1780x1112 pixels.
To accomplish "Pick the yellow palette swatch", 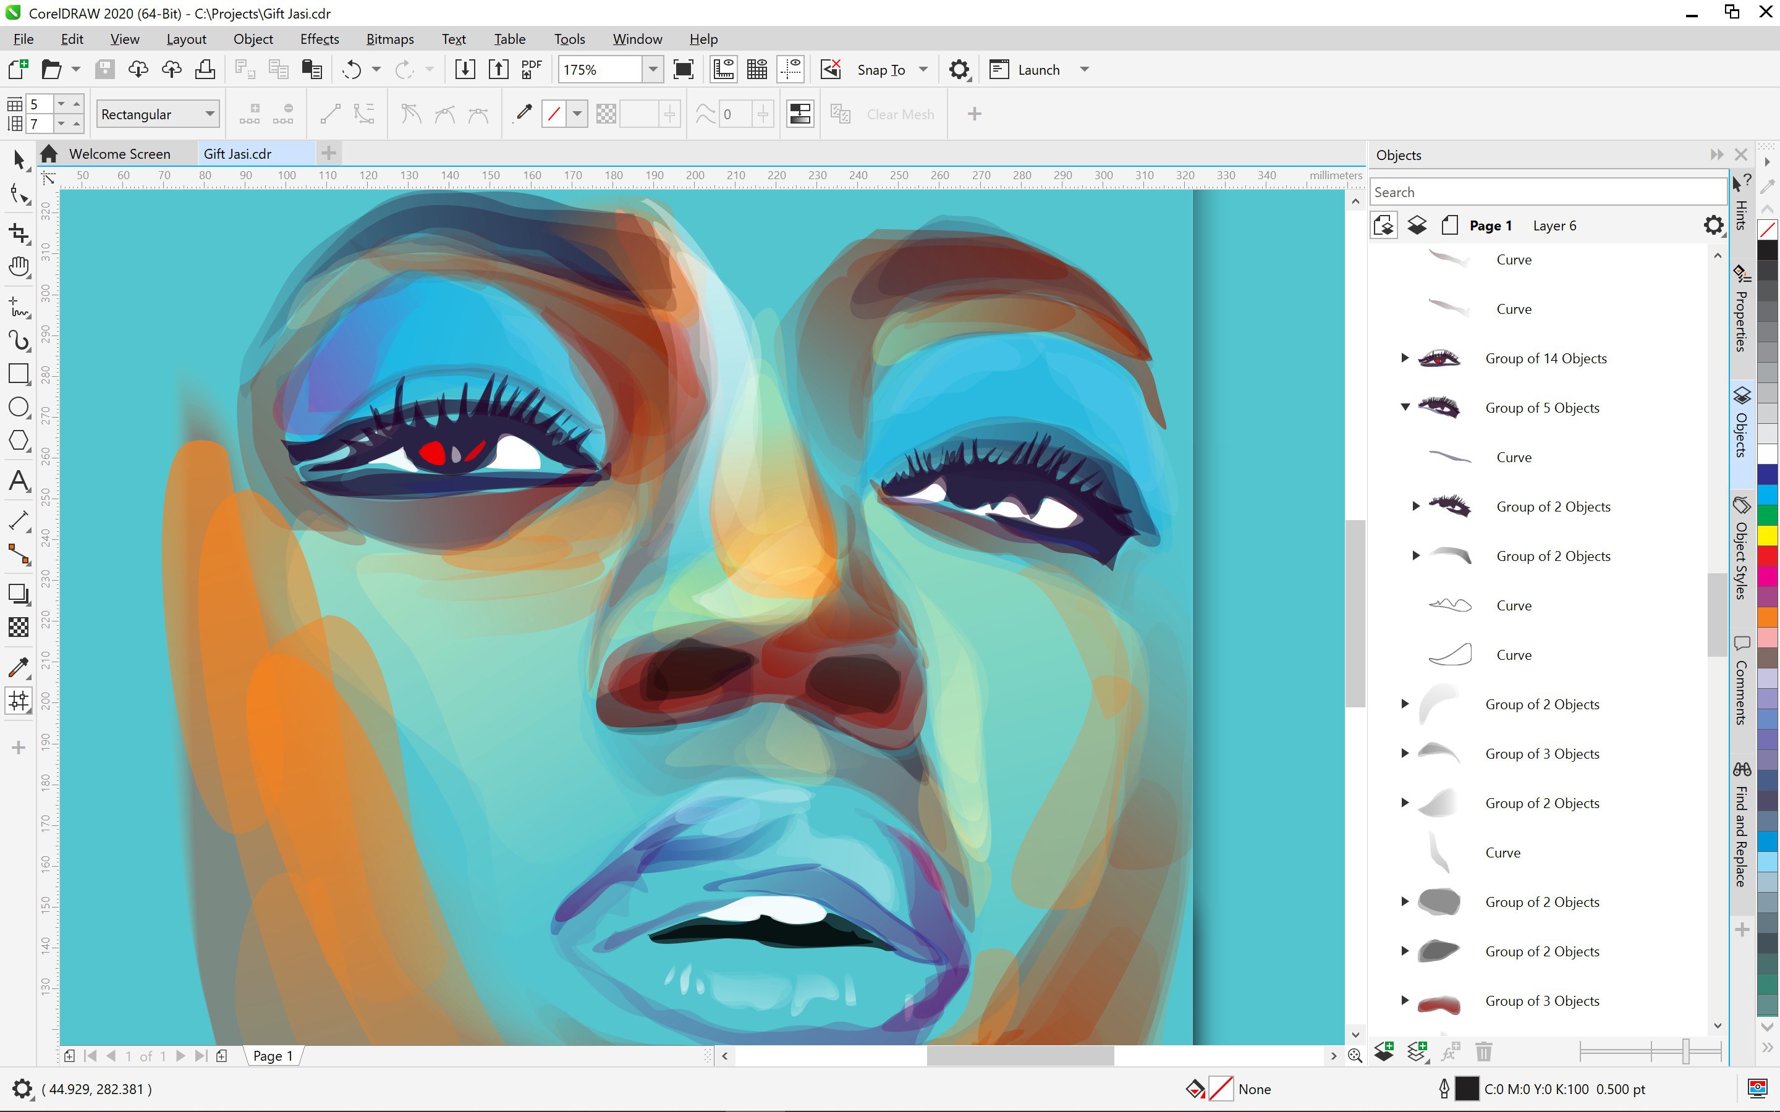I will 1768,534.
